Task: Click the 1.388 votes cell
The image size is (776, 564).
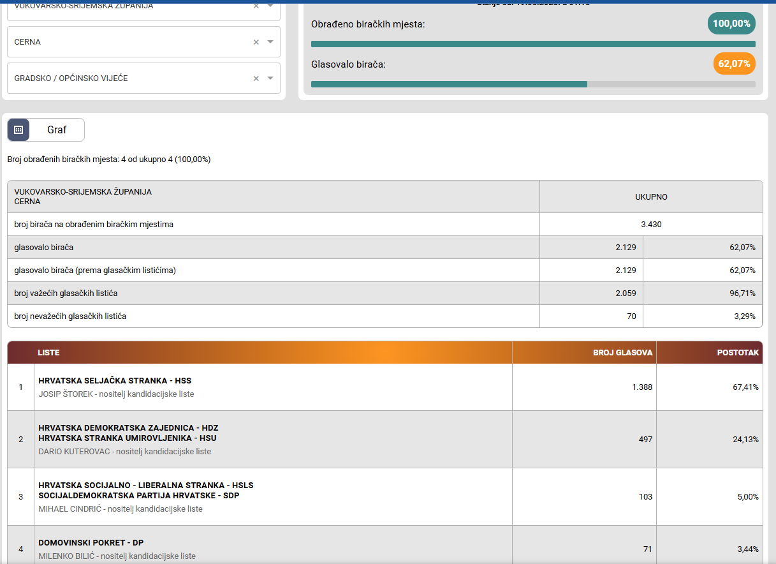Action: pyautogui.click(x=584, y=387)
